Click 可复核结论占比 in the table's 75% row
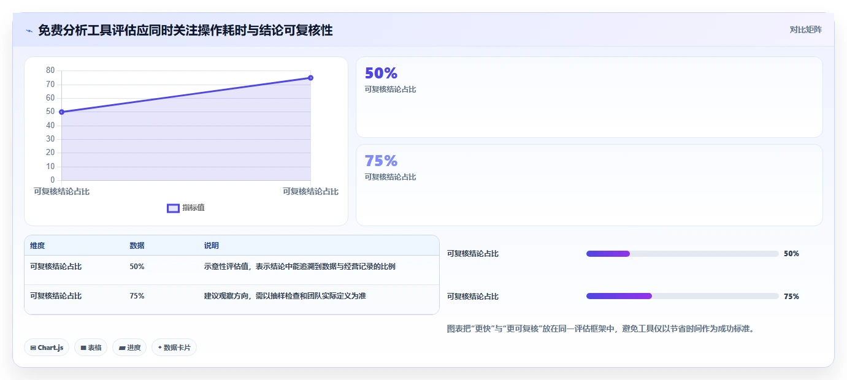The height and width of the screenshot is (380, 847). coord(56,296)
